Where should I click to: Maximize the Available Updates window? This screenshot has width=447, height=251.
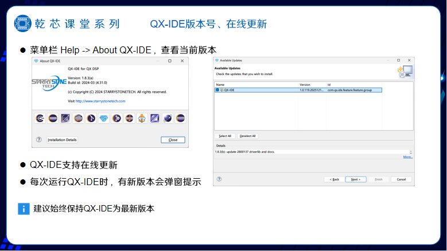(x=399, y=60)
